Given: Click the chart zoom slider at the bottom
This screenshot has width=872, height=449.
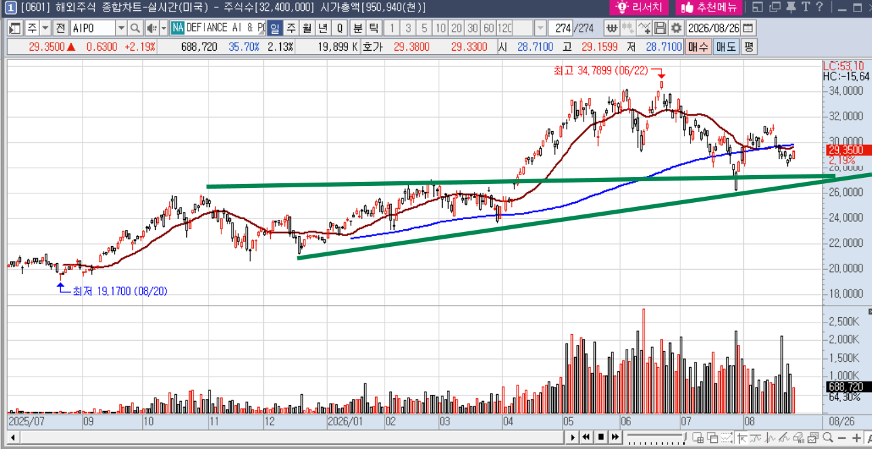Looking at the screenshot, I should tap(657, 438).
